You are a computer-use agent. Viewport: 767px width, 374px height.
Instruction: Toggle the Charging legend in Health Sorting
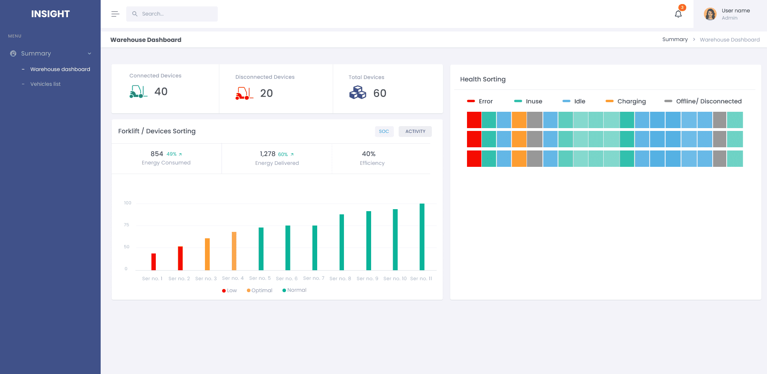click(x=626, y=101)
